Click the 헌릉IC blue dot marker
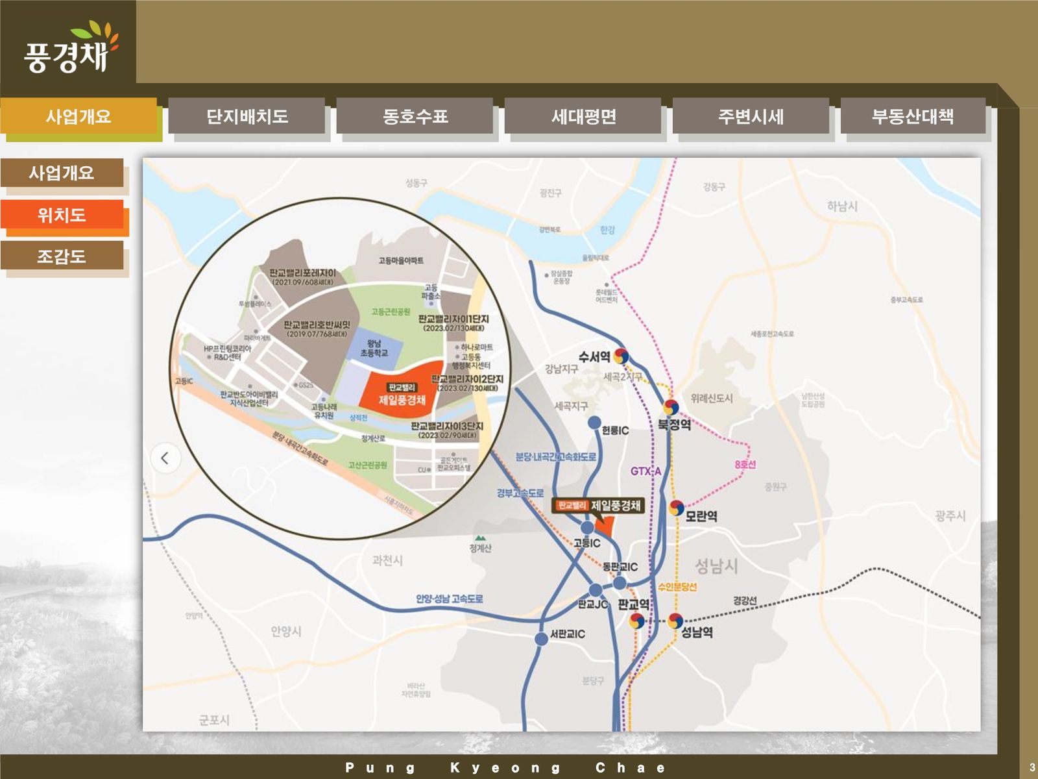Viewport: 1038px width, 779px height. 594,423
